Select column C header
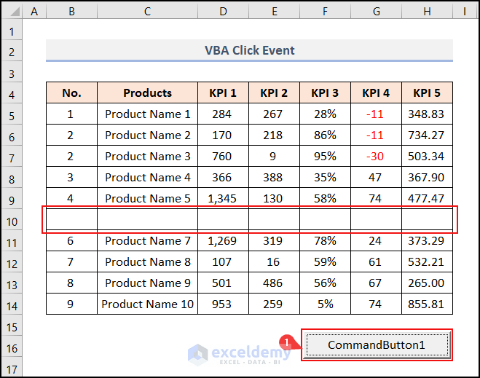The image size is (480, 378). pyautogui.click(x=147, y=12)
